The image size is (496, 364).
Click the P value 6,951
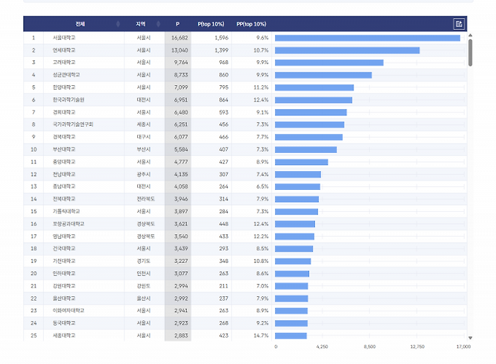coord(181,100)
